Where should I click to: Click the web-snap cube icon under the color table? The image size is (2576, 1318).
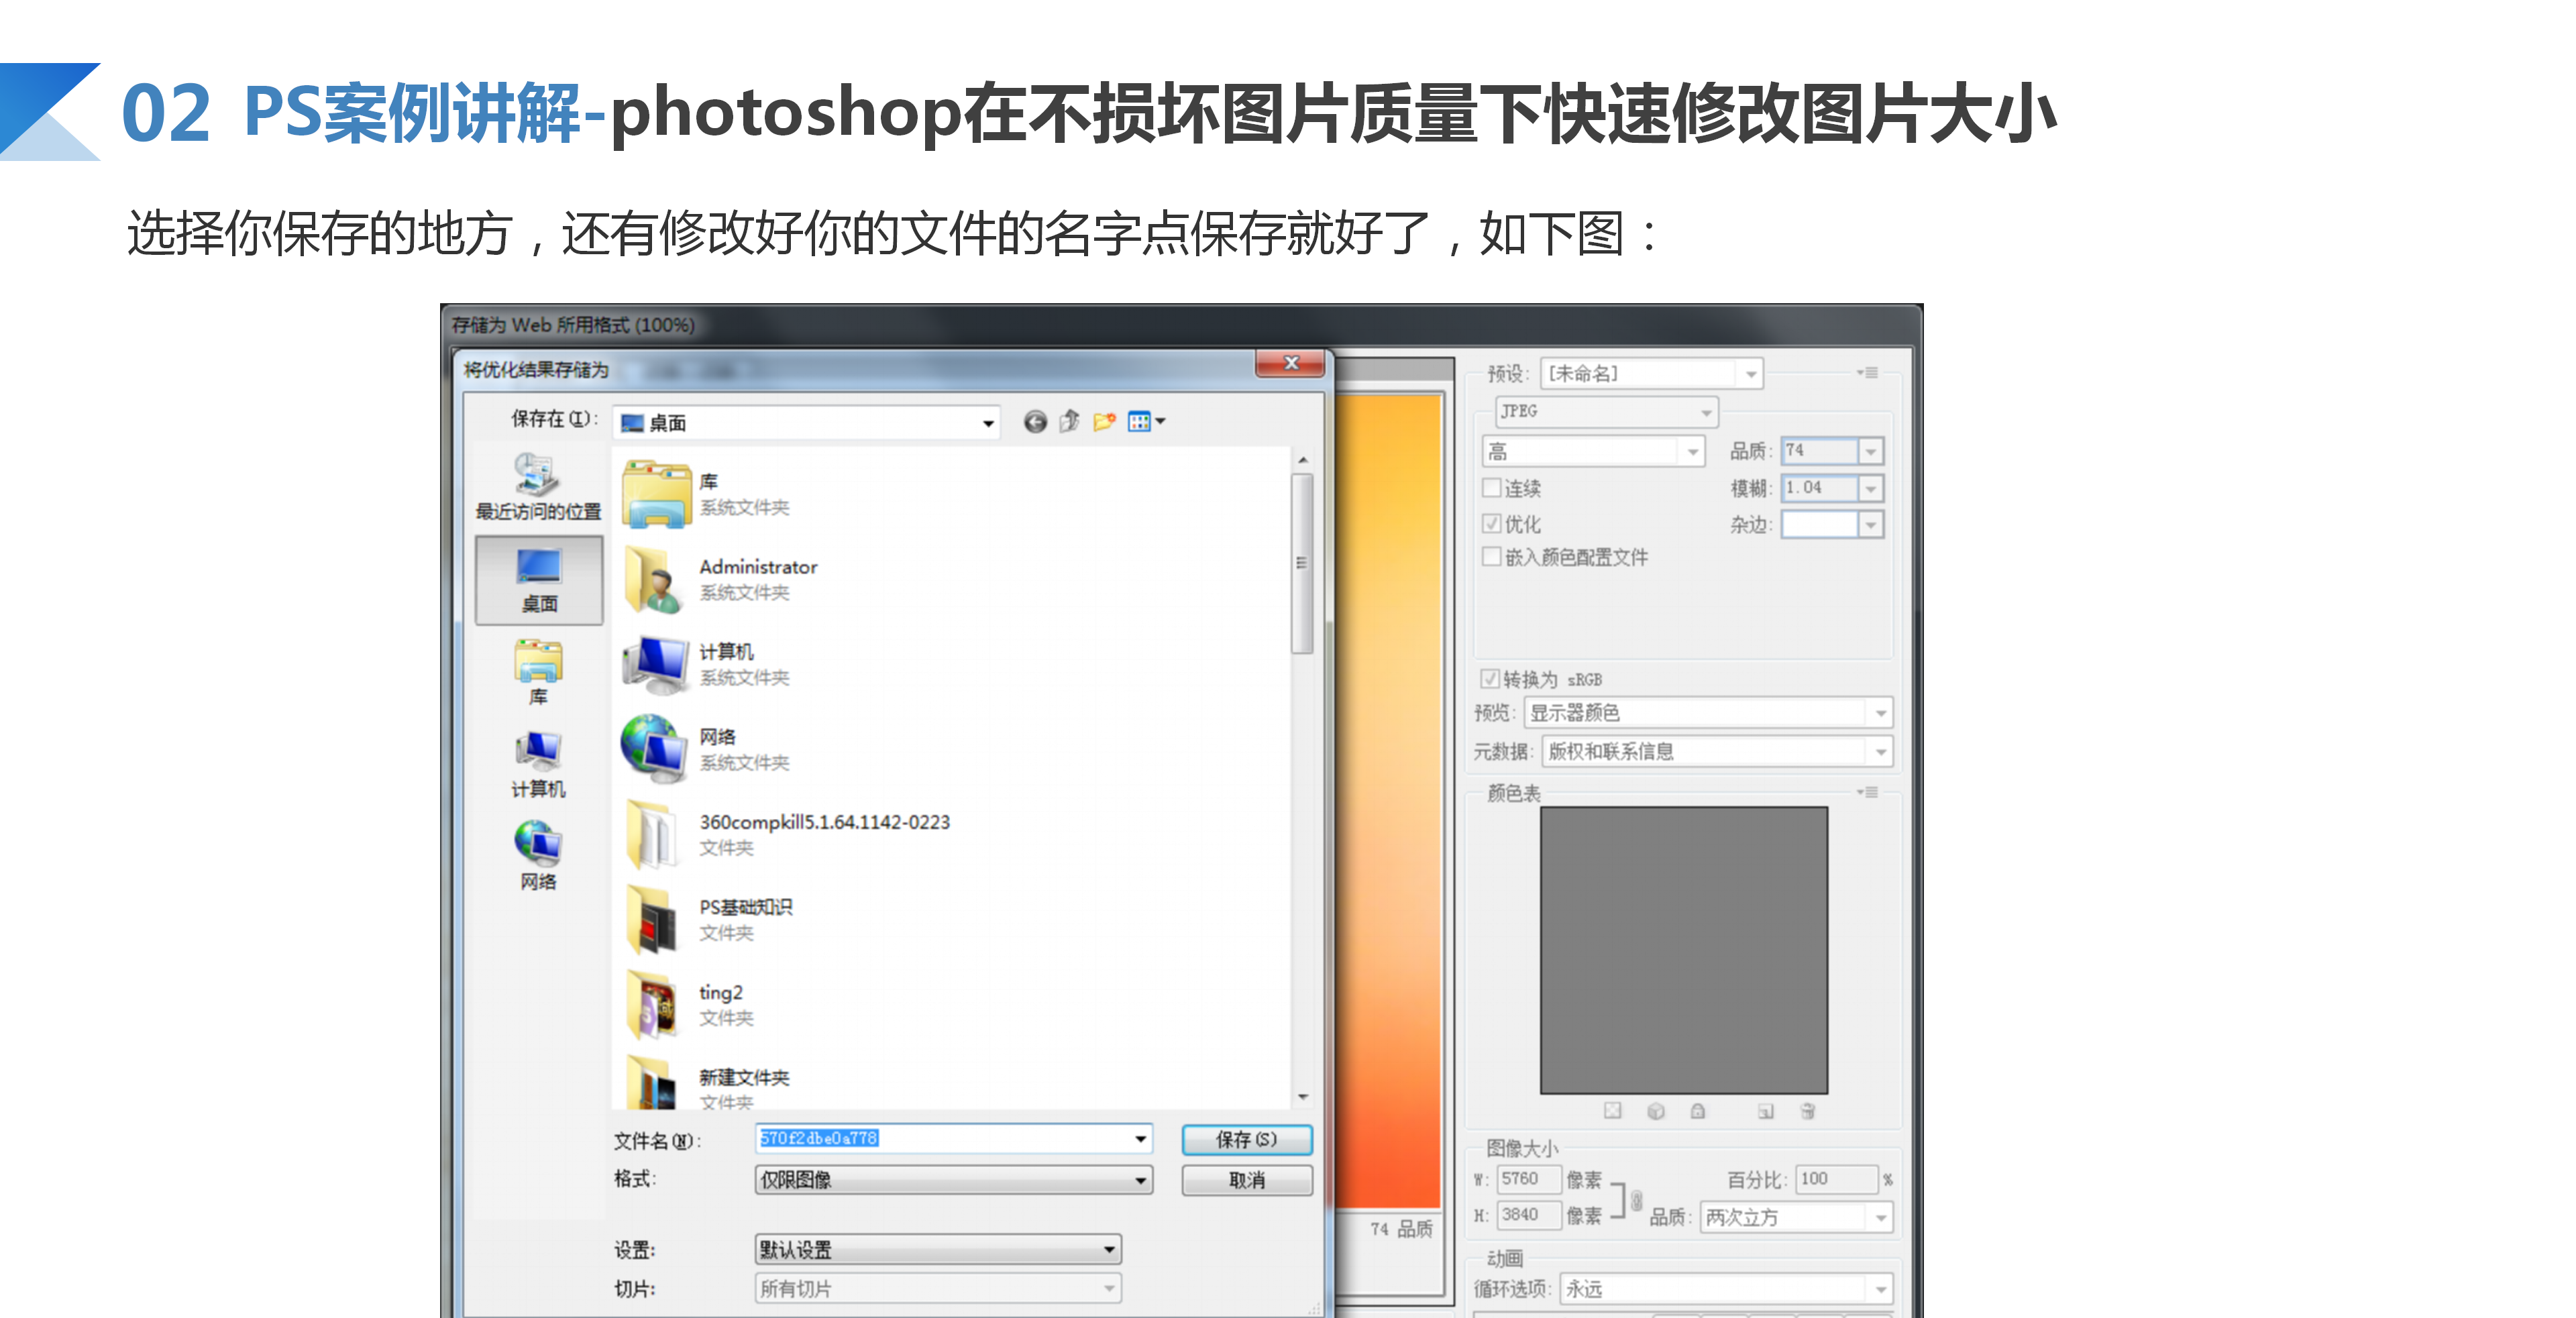point(1656,1111)
